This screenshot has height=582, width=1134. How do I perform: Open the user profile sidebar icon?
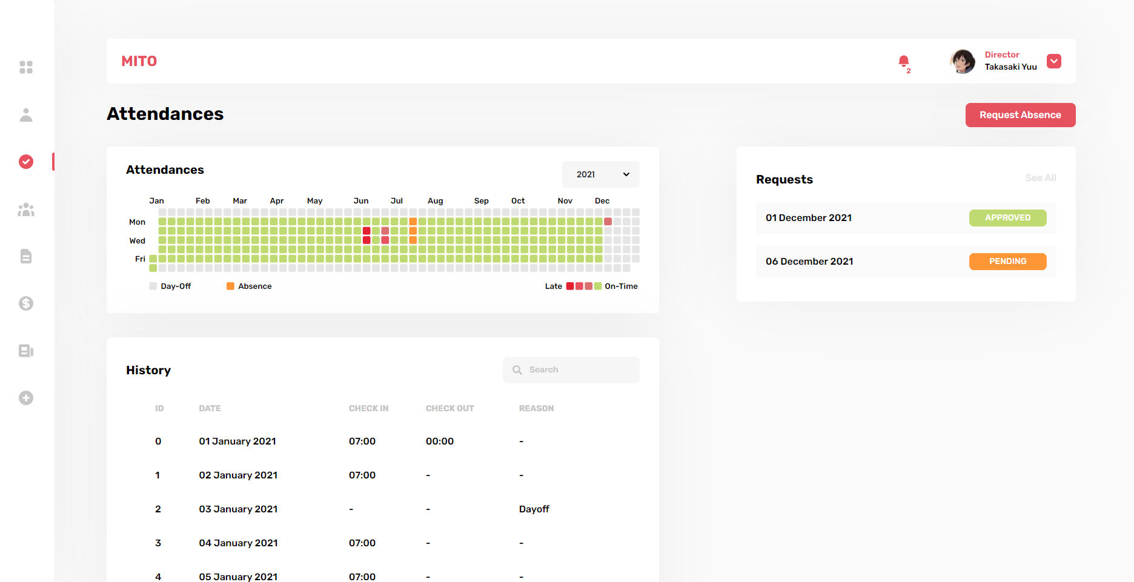coord(26,115)
